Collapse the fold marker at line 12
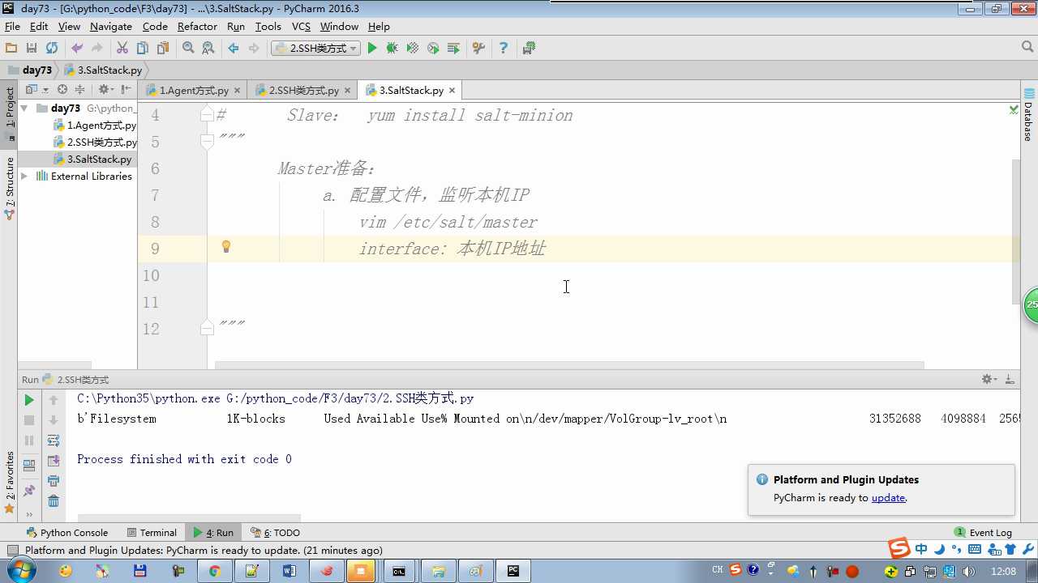This screenshot has width=1038, height=583. (207, 328)
